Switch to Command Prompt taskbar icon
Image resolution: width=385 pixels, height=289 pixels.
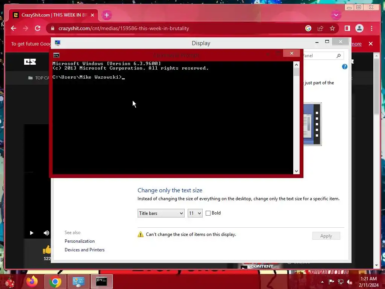click(x=102, y=281)
